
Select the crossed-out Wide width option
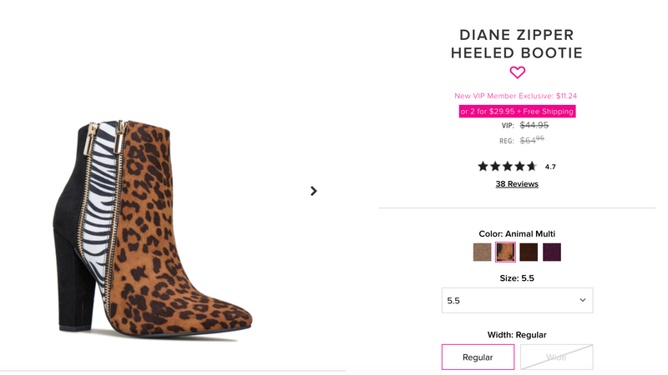point(556,357)
